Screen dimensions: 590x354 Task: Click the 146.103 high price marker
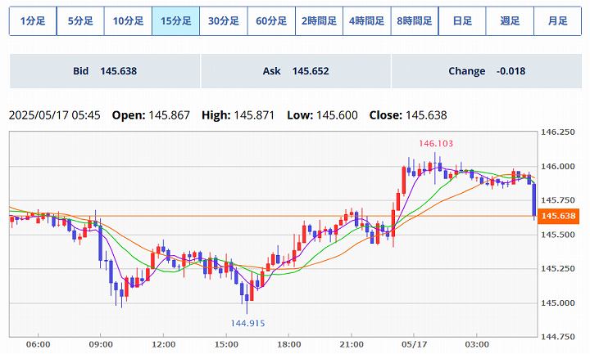[436, 143]
